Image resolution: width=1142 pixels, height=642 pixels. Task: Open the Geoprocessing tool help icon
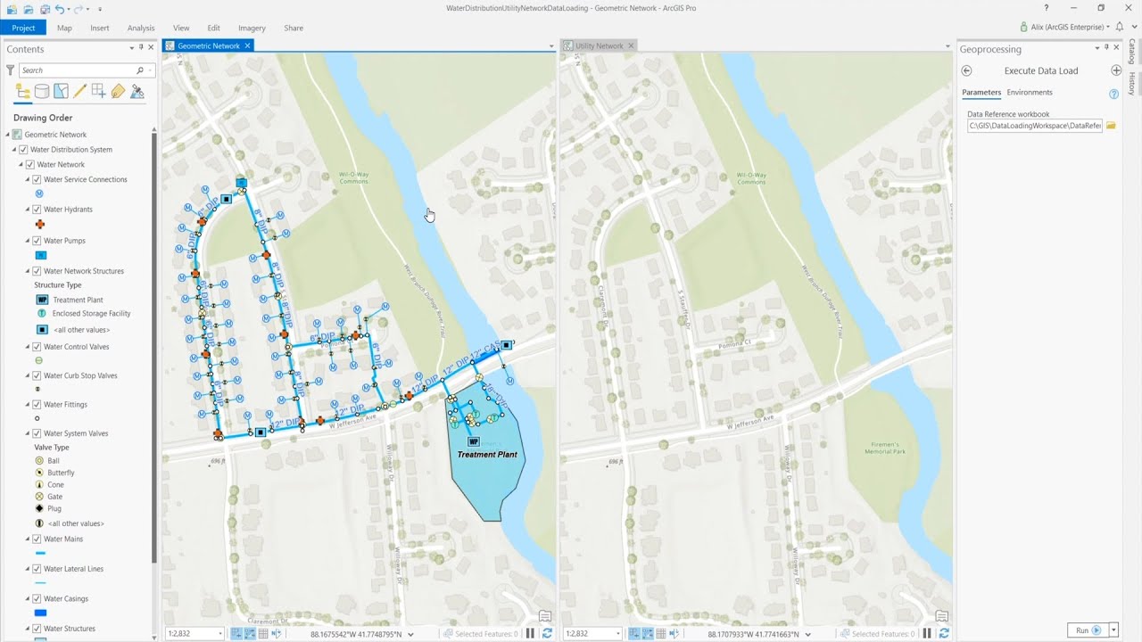(x=1113, y=94)
